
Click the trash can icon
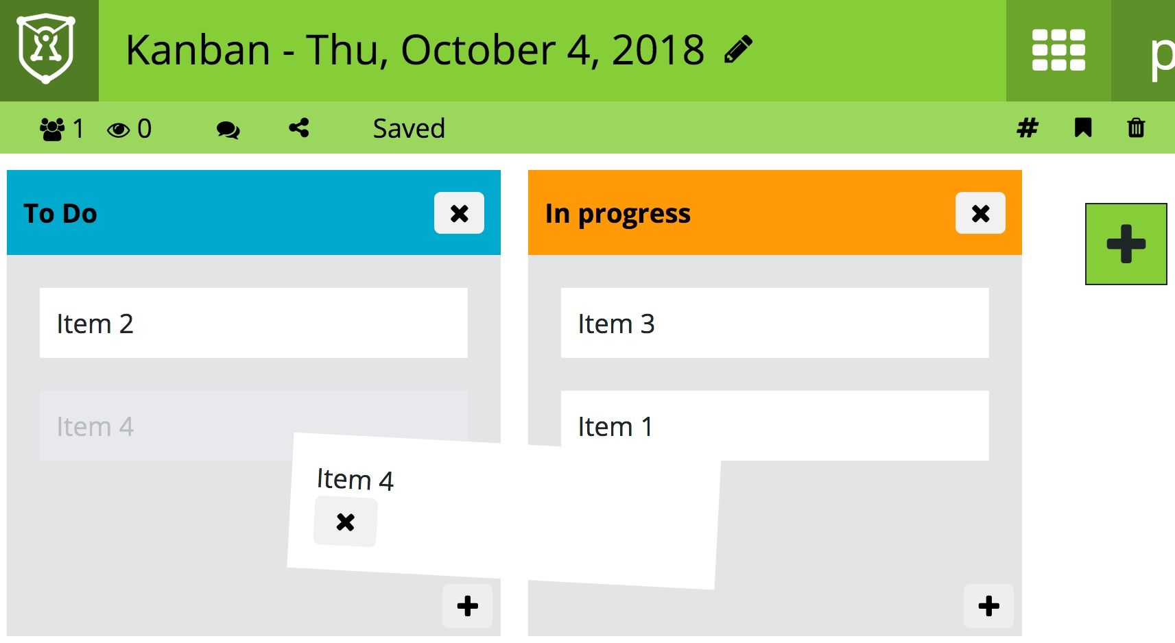(x=1136, y=128)
